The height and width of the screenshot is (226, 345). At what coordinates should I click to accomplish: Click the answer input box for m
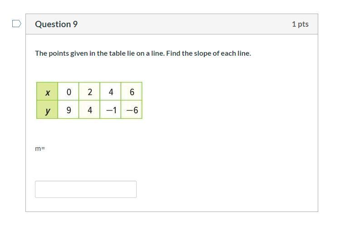pos(86,189)
